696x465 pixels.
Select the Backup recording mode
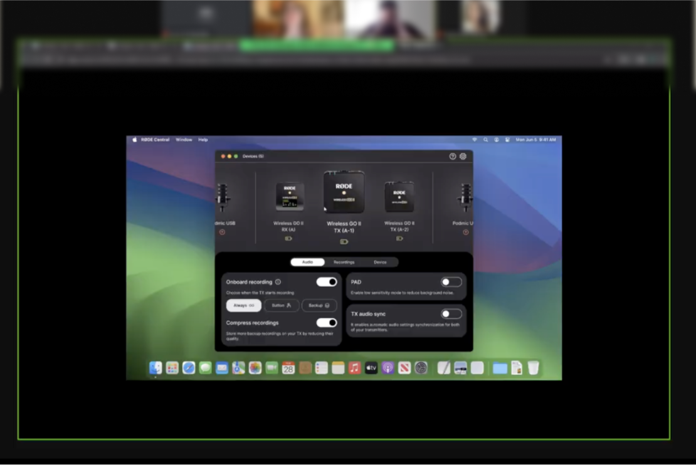coord(319,305)
